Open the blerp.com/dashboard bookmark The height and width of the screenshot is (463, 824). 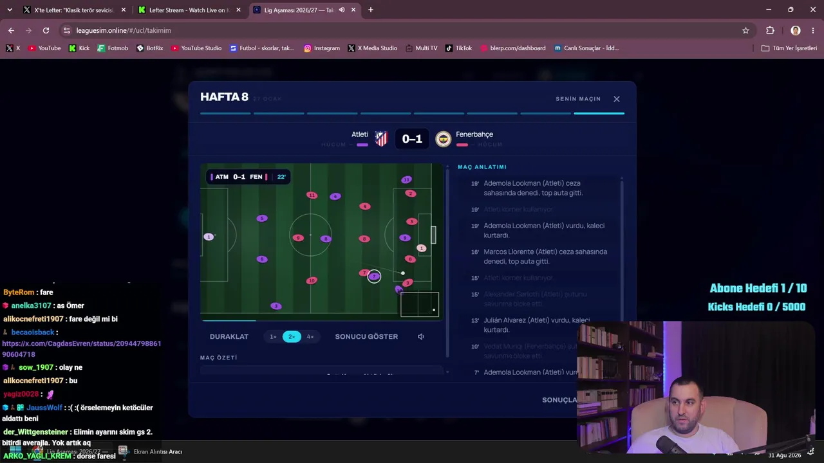[513, 48]
